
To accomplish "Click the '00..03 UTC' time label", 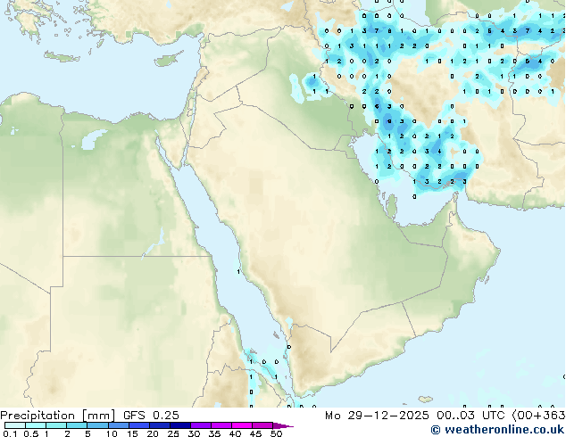I will 470,416.
